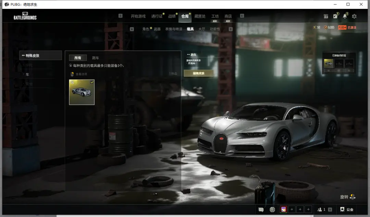Click the 1 物品 item count text

tap(173, 74)
